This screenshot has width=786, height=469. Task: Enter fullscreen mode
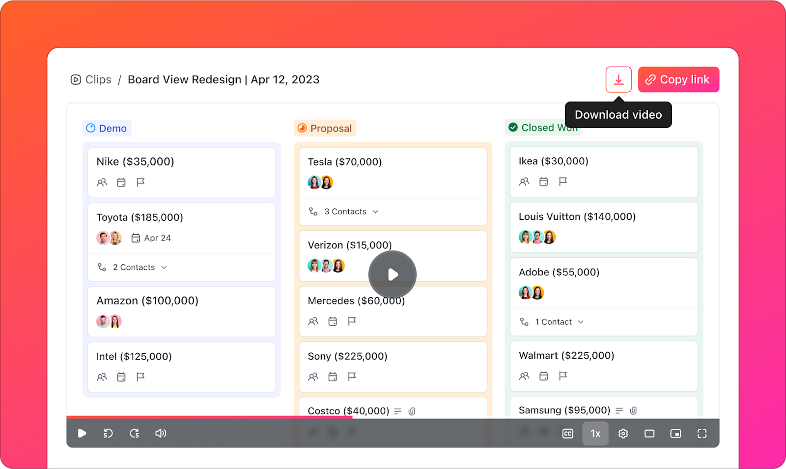702,433
